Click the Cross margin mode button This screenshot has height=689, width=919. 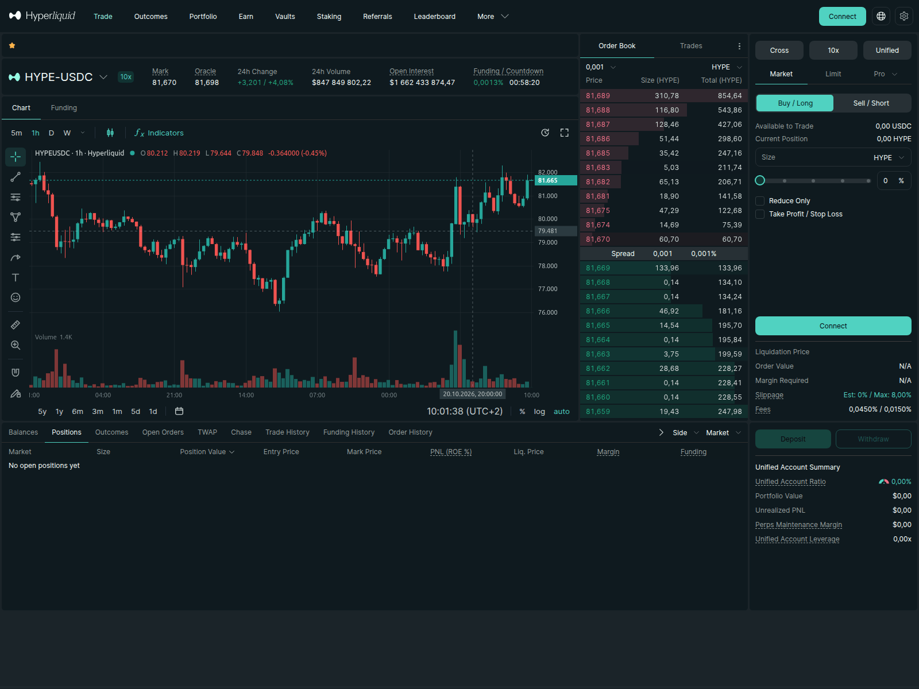pos(779,51)
